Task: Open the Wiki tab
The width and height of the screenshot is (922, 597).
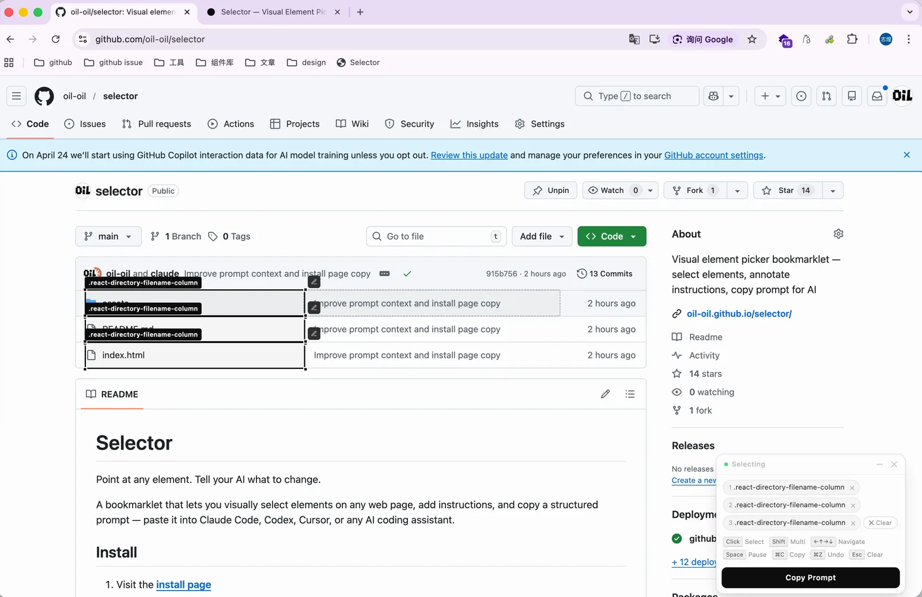Action: [353, 124]
